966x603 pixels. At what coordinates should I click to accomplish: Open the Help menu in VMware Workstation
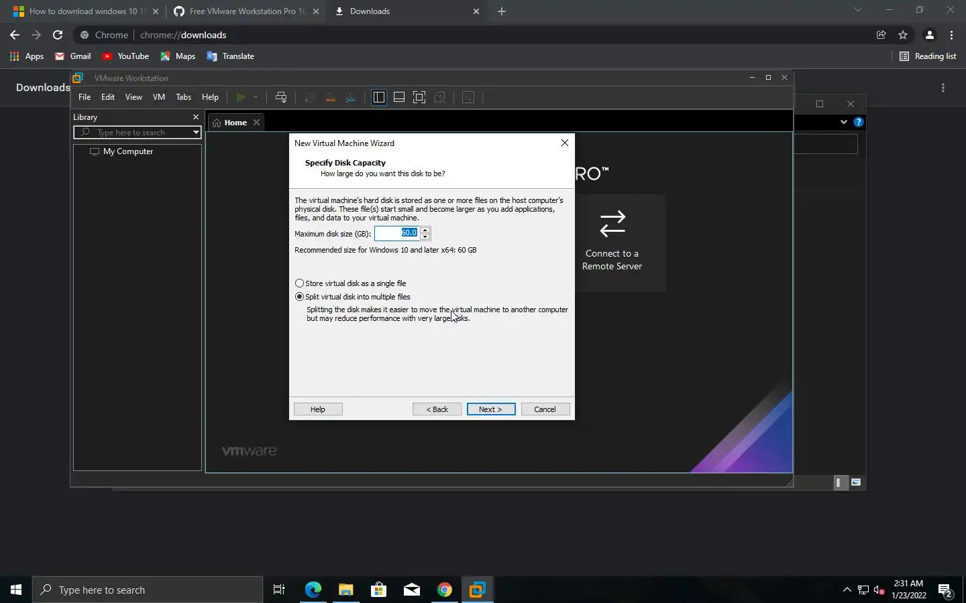click(210, 97)
